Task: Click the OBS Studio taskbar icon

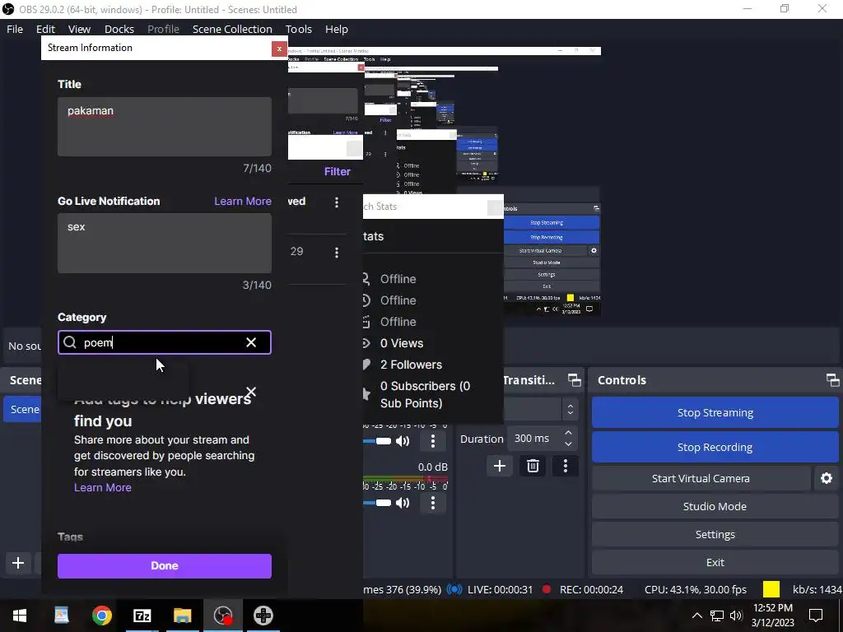Action: pos(222,616)
